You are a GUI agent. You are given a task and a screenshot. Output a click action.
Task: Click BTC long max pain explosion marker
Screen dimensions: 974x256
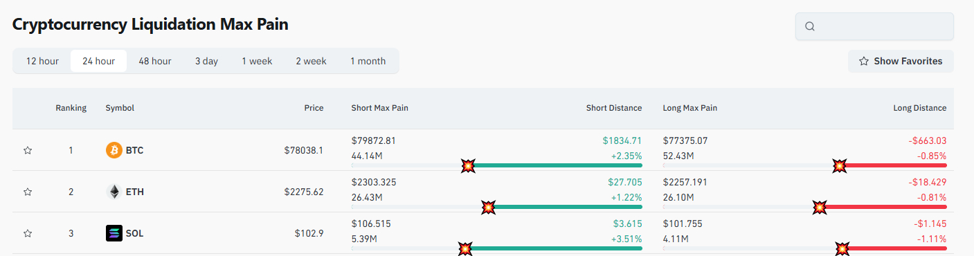840,166
